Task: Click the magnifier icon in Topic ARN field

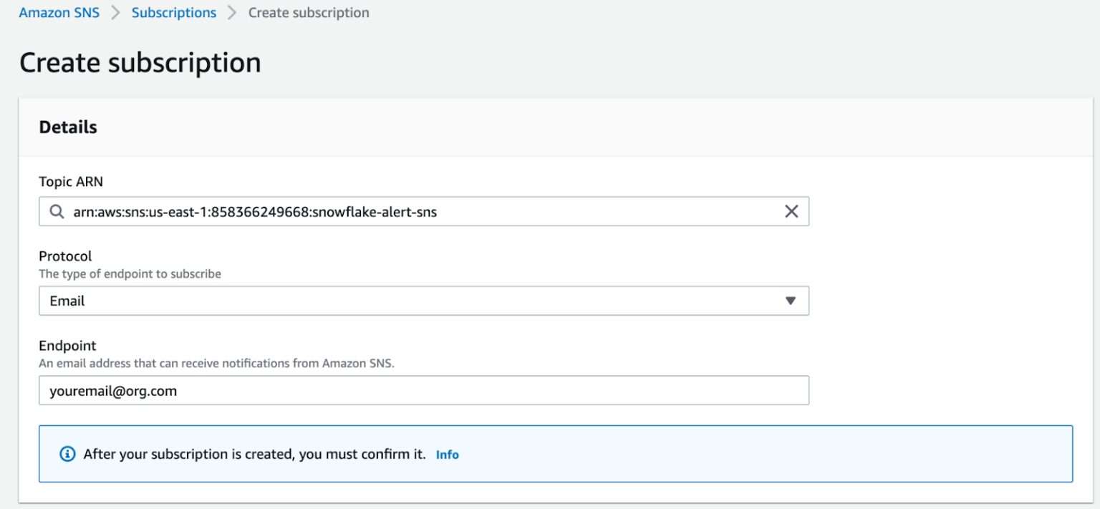Action: pos(56,211)
